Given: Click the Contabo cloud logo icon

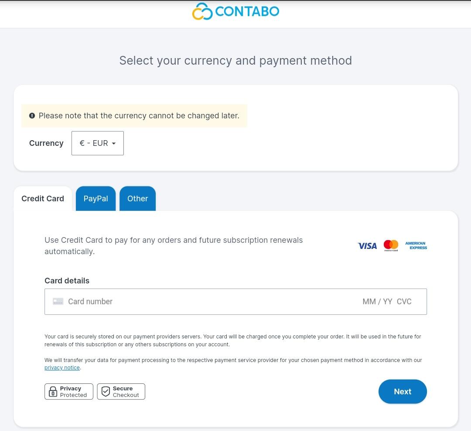Looking at the screenshot, I should pos(202,11).
